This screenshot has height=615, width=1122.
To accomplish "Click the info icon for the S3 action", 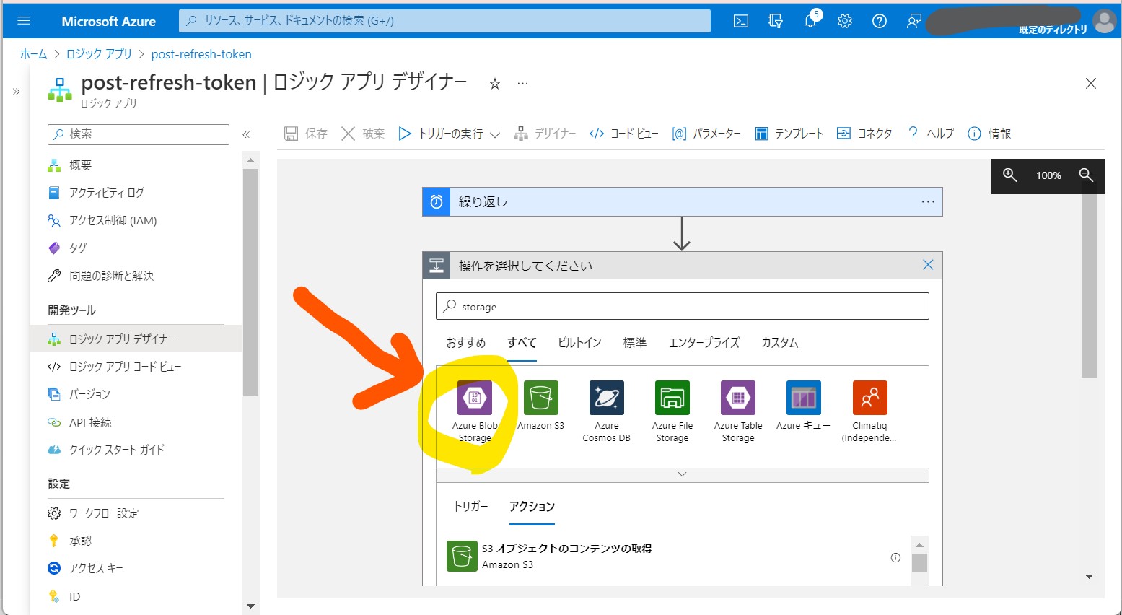I will (895, 557).
